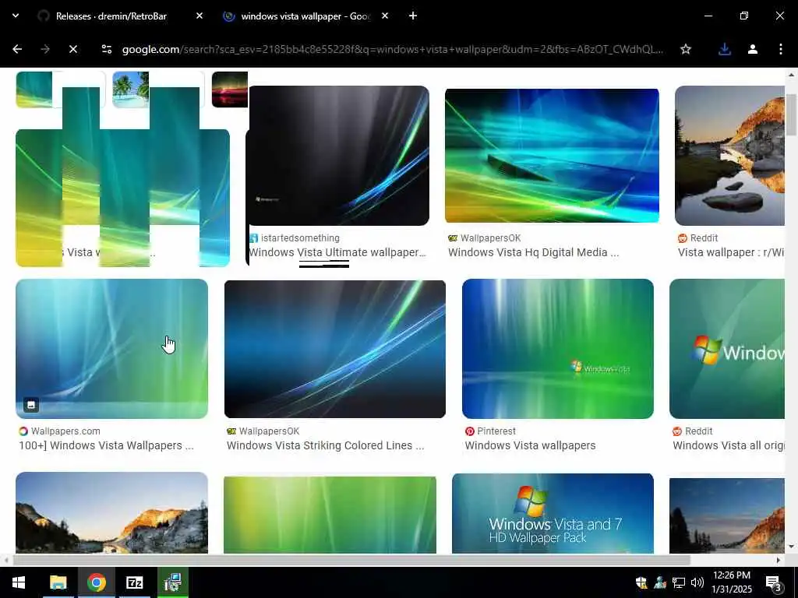This screenshot has height=598, width=798.
Task: Switch to windows vista wallpaper Google tab
Action: pyautogui.click(x=305, y=16)
